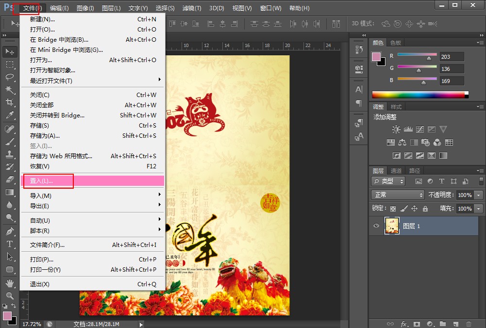486x328 pixels.
Task: Select the Crop tool
Action: (10, 102)
